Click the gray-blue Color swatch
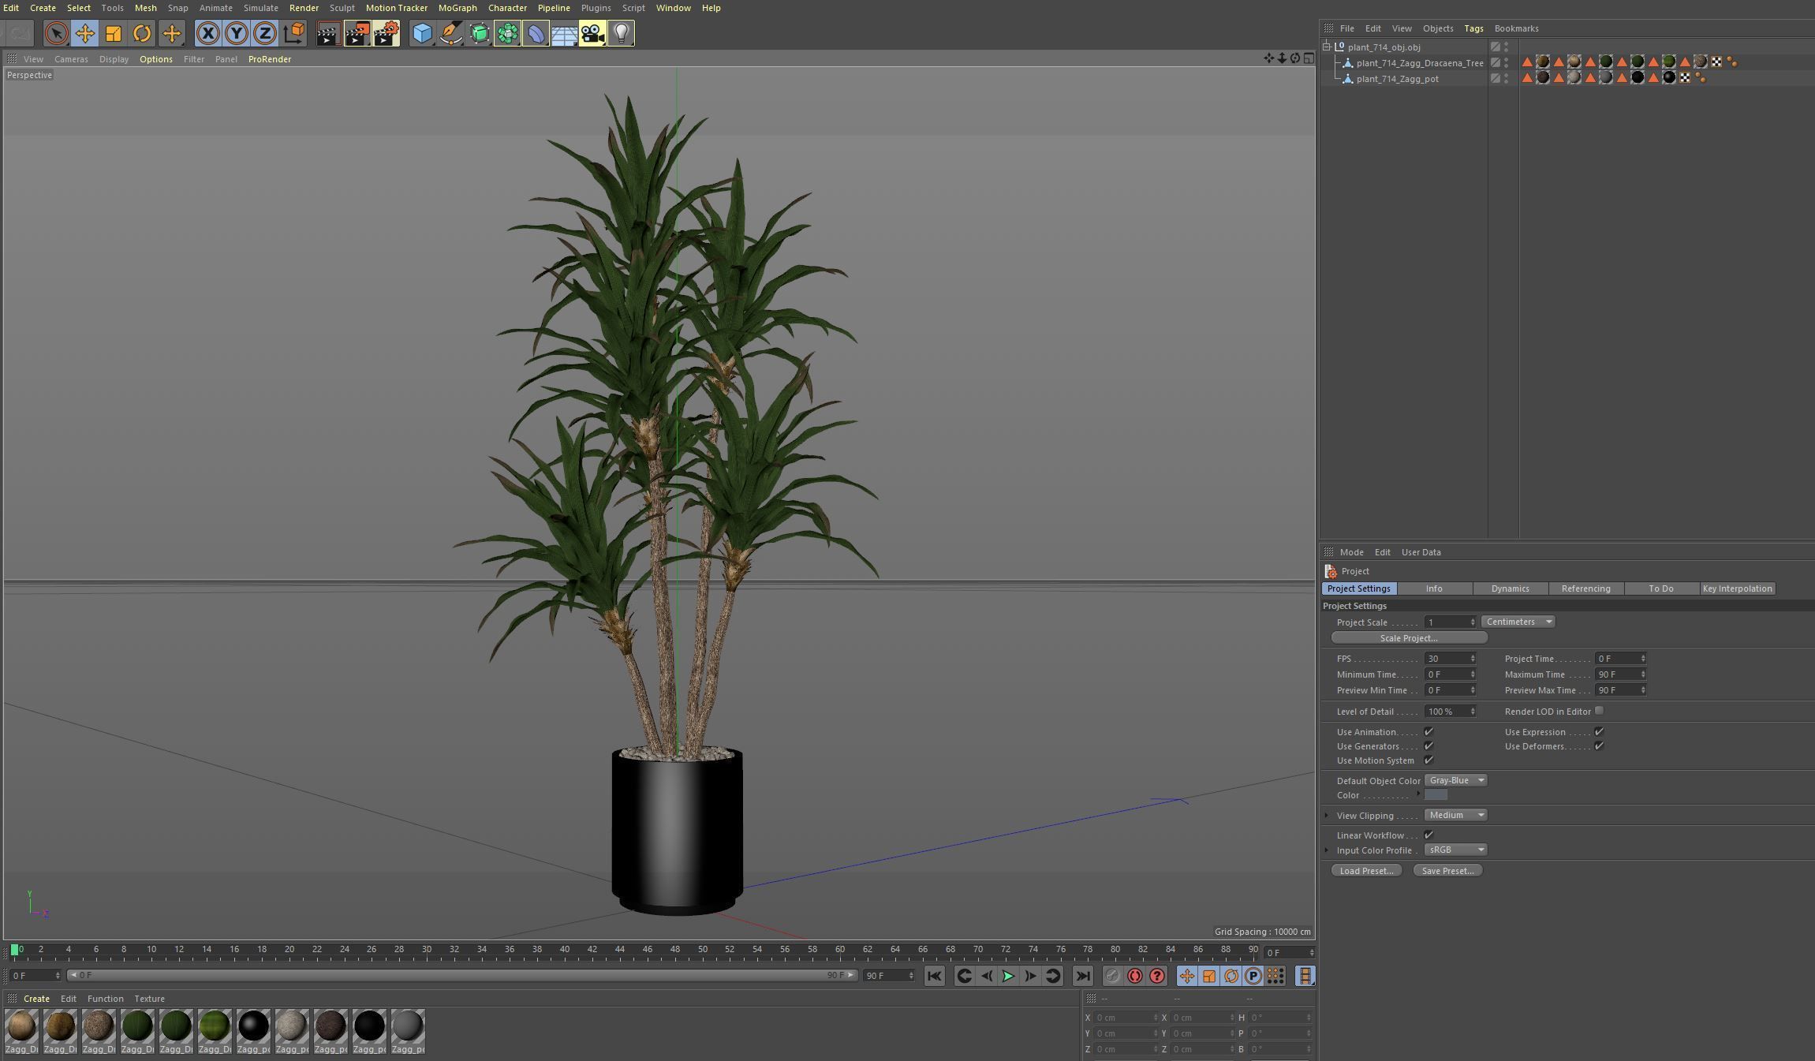 point(1436,795)
